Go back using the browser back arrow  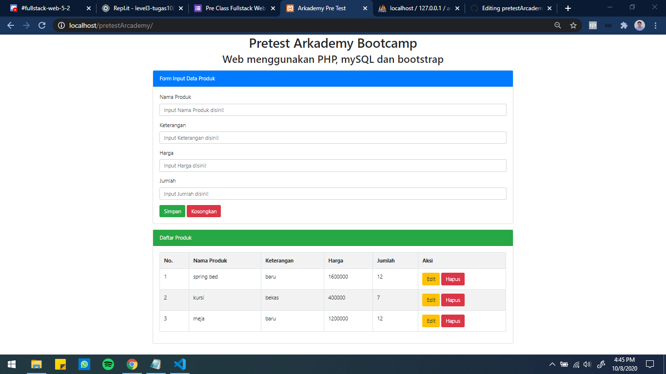(11, 25)
